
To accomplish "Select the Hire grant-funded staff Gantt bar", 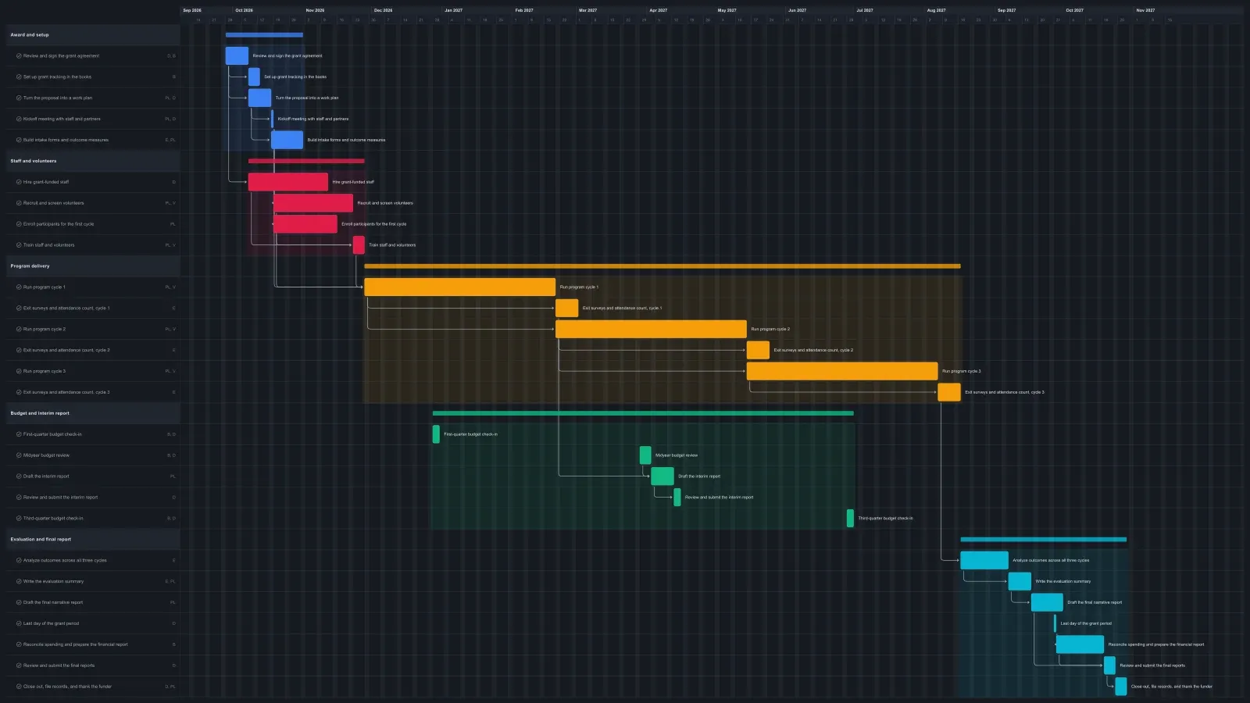I will pyautogui.click(x=288, y=182).
